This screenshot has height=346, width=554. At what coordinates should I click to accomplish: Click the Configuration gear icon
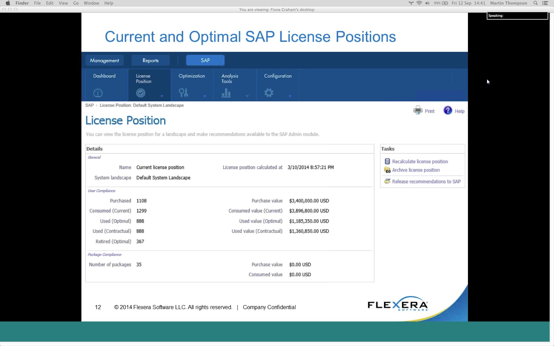click(x=269, y=93)
